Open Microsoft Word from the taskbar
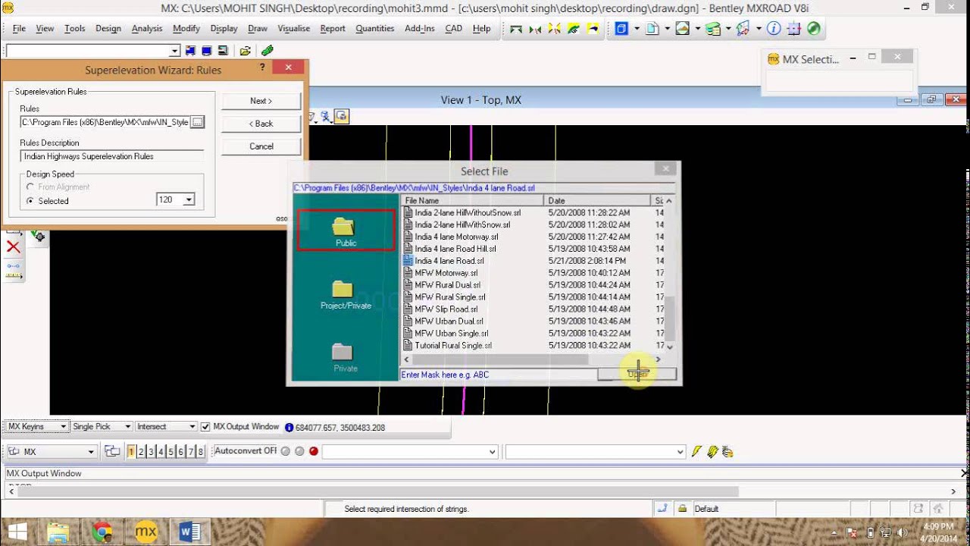This screenshot has width=970, height=546. [189, 532]
